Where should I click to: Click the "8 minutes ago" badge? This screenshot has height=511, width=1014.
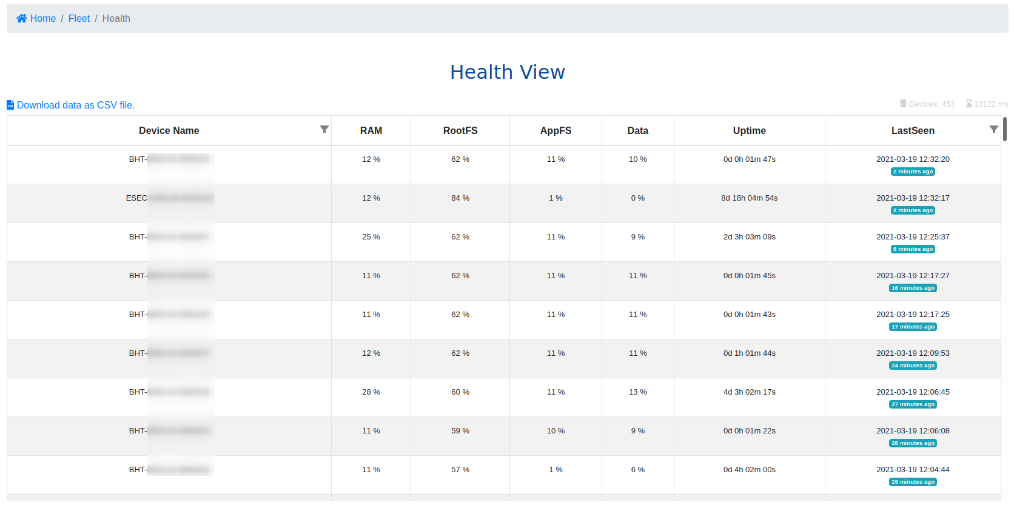[x=913, y=249]
